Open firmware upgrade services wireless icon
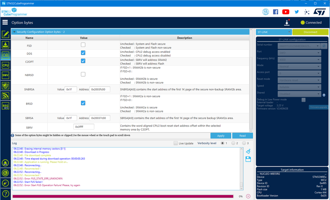 click(6, 96)
